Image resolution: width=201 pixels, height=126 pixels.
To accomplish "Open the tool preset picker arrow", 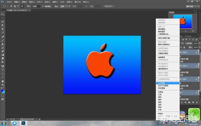I will click(7, 6).
